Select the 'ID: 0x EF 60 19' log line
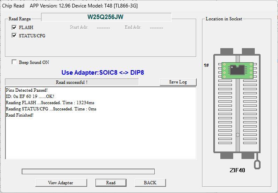Viewport: 278px width, 193px height. tap(30, 96)
